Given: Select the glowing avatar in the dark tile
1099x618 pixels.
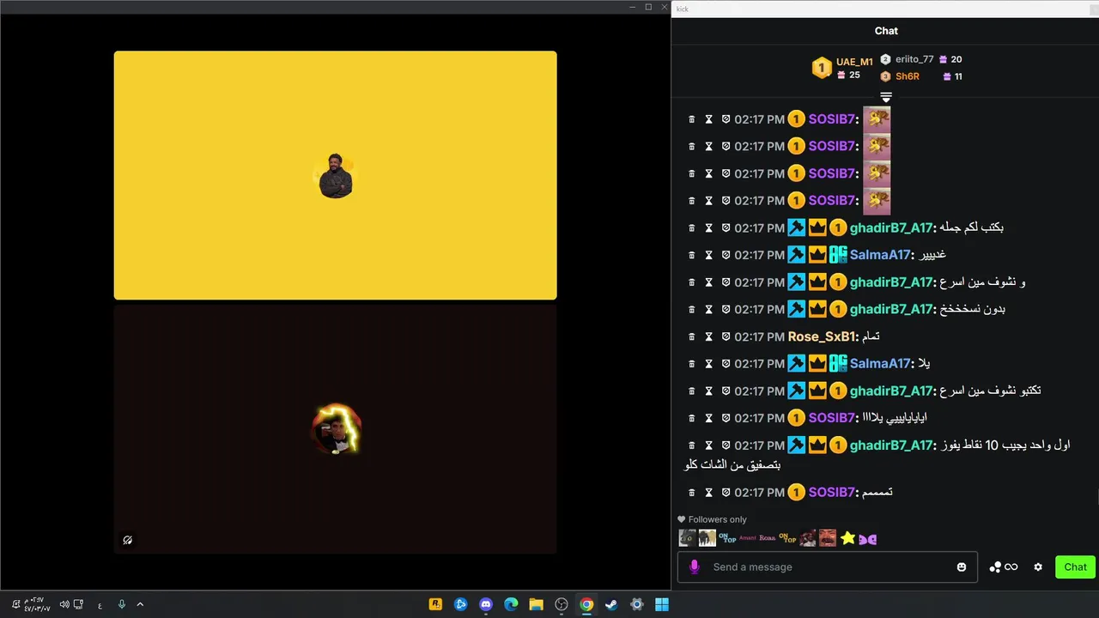Looking at the screenshot, I should [336, 429].
